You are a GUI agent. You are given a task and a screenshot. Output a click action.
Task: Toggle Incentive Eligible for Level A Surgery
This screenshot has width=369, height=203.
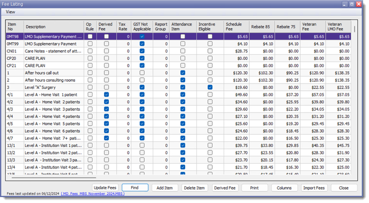tap(210, 87)
